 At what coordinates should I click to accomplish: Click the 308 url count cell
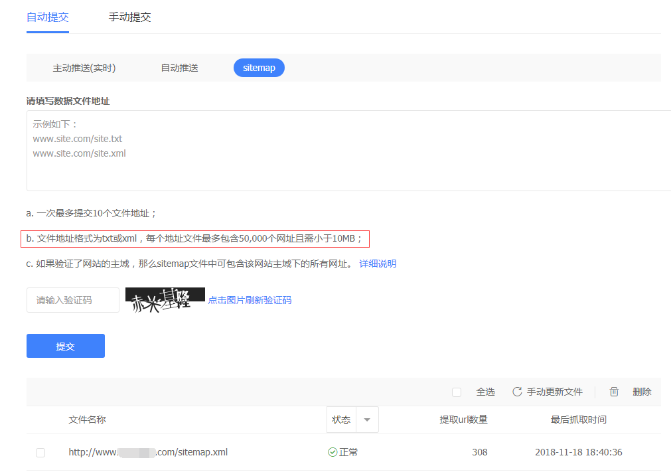480,452
